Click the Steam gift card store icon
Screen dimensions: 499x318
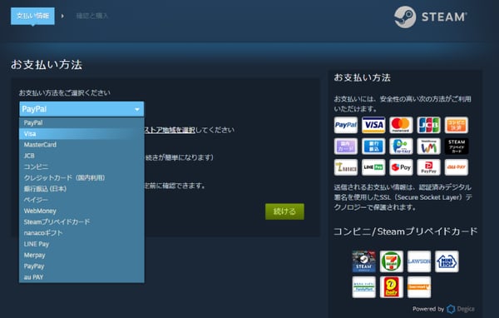363,261
